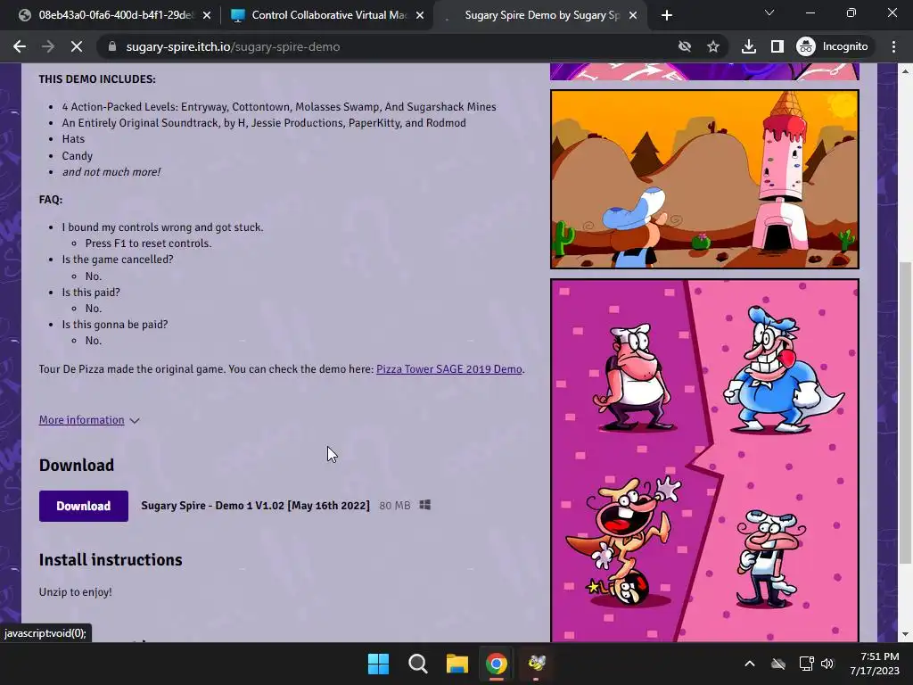Click the Install instructions heading
This screenshot has width=913, height=685.
pos(111,560)
